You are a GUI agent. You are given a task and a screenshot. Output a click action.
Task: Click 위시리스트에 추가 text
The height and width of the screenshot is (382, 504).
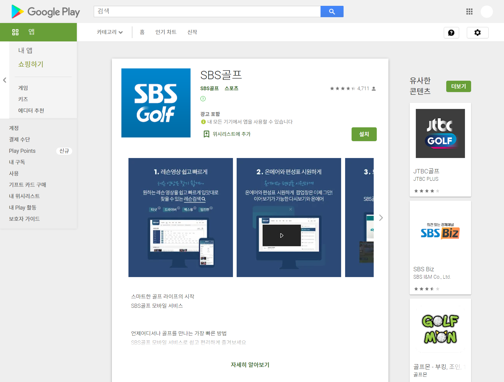tap(231, 134)
